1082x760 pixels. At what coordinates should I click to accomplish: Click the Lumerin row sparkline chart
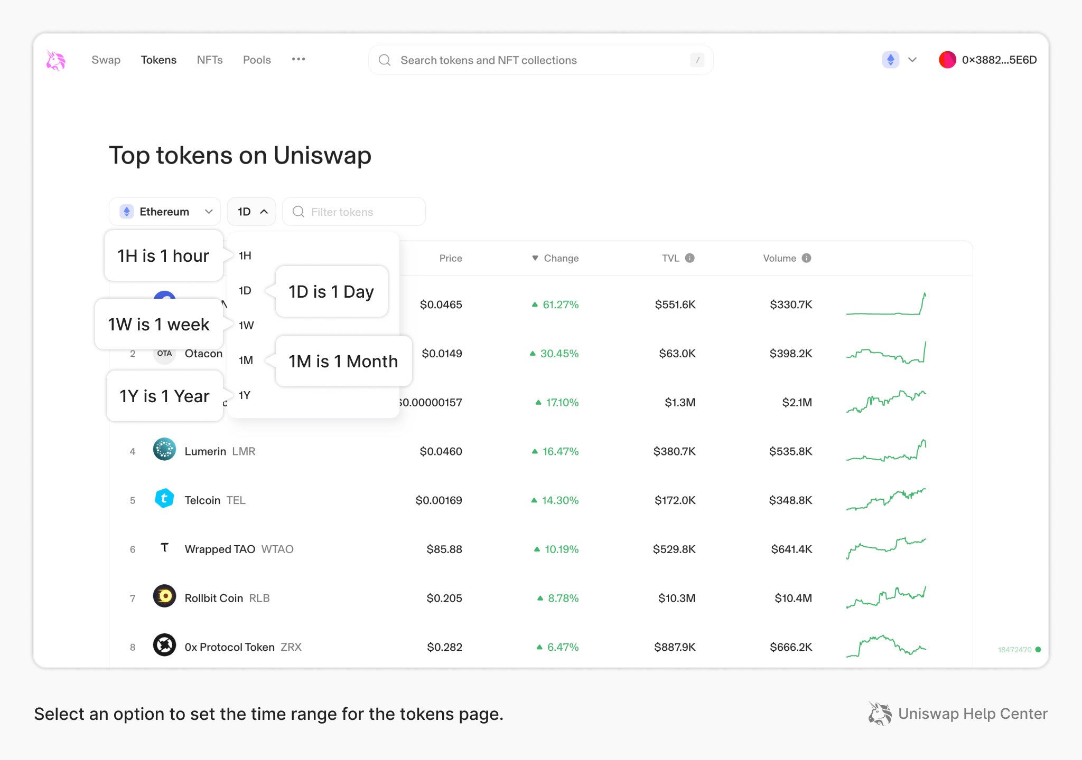click(886, 450)
